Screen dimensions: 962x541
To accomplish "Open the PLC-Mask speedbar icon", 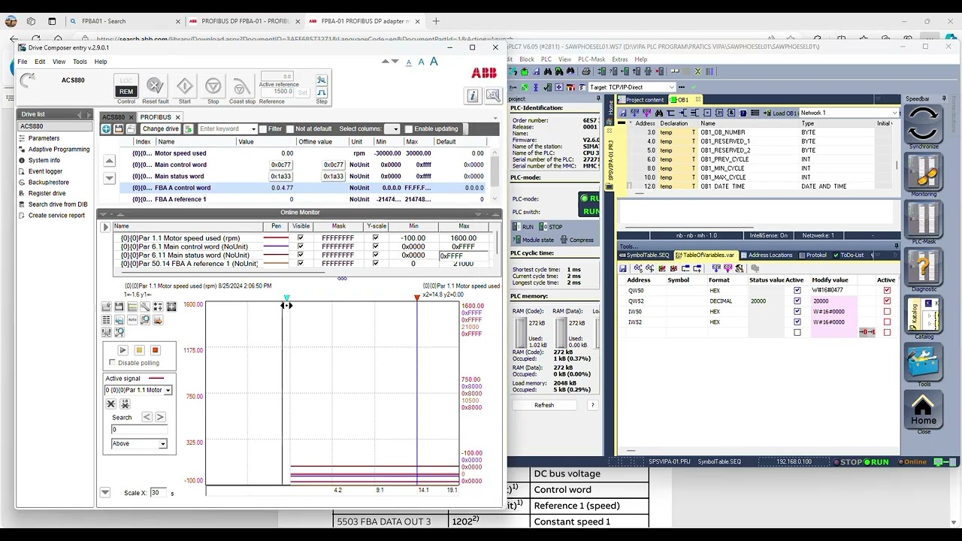I will pos(924,221).
